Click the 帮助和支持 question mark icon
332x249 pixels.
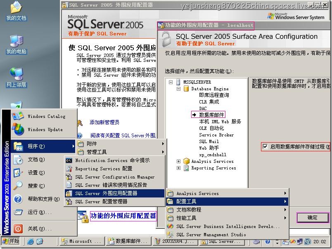tap(18, 199)
